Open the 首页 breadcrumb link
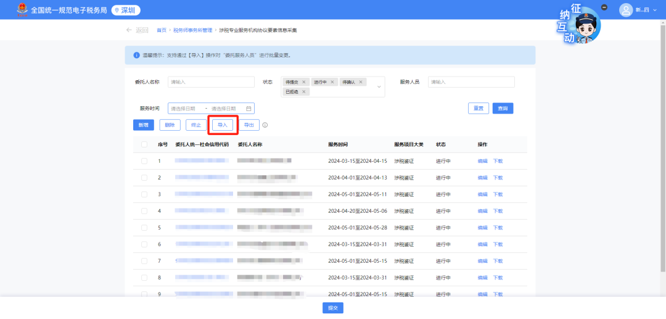Image resolution: width=666 pixels, height=319 pixels. (x=162, y=30)
